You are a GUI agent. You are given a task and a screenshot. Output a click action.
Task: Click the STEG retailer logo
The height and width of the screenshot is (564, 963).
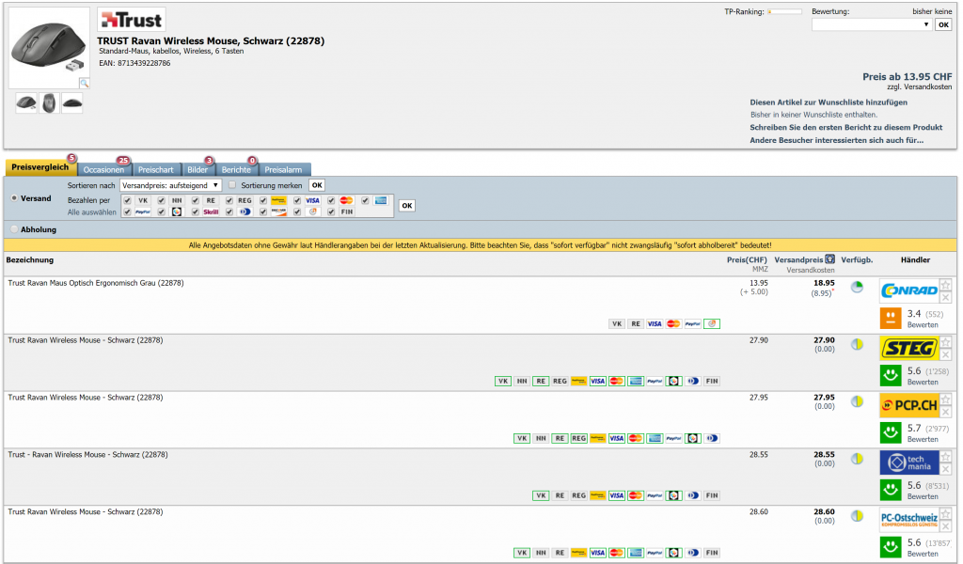pyautogui.click(x=908, y=349)
